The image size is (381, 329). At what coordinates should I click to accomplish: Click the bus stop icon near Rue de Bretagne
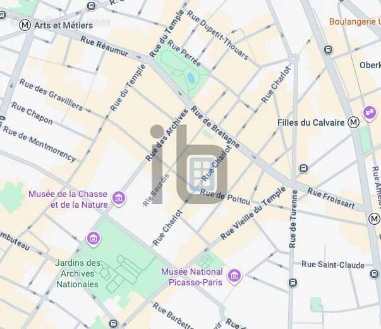303,168
